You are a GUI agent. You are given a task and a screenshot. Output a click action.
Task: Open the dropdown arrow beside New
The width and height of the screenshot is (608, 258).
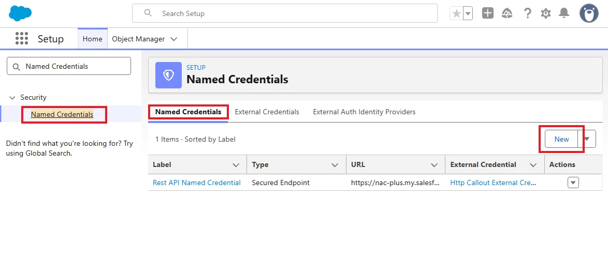click(587, 139)
